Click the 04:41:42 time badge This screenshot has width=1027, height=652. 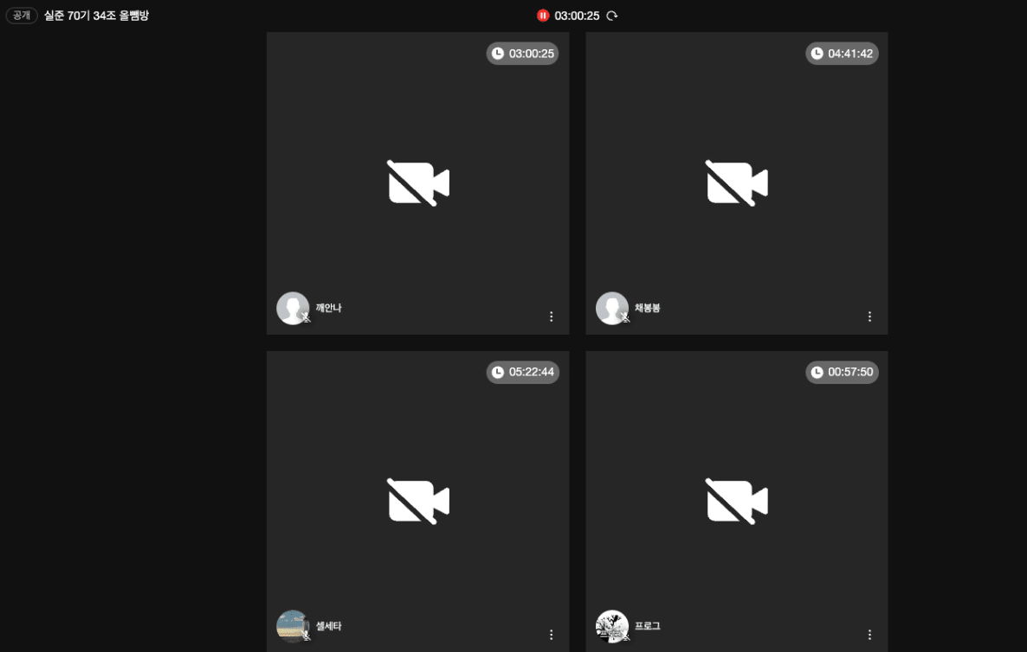(x=842, y=54)
